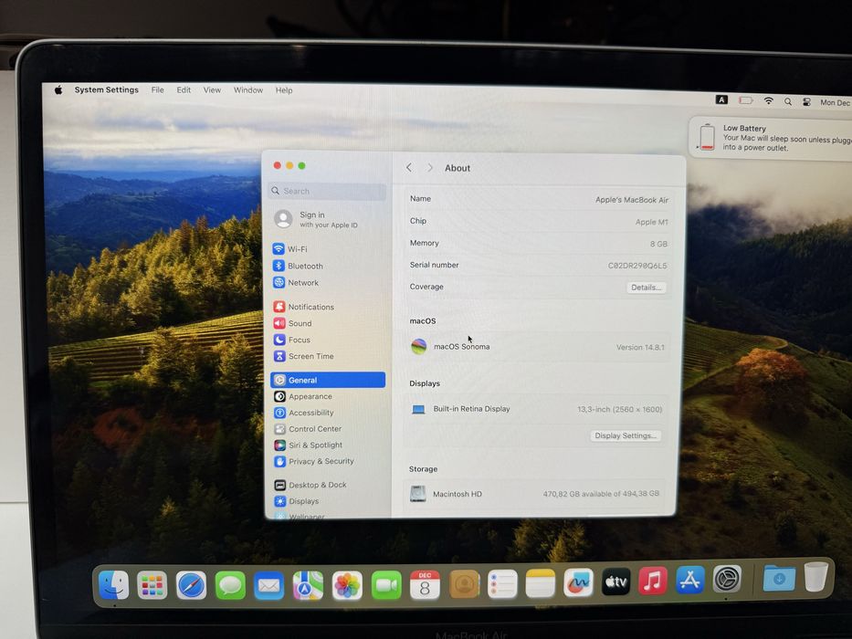The height and width of the screenshot is (639, 852).
Task: Select Network in settings sidebar
Action: click(x=328, y=283)
